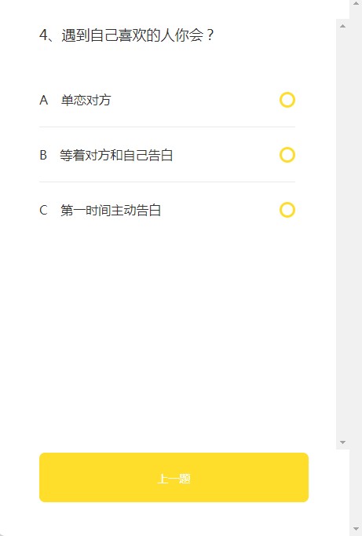The height and width of the screenshot is (536, 362).
Task: Click the inner gray scrollbar track
Action: (x=342, y=234)
